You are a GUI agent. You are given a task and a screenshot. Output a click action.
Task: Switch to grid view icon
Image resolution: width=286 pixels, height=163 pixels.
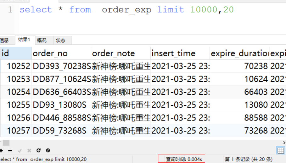[281, 150]
